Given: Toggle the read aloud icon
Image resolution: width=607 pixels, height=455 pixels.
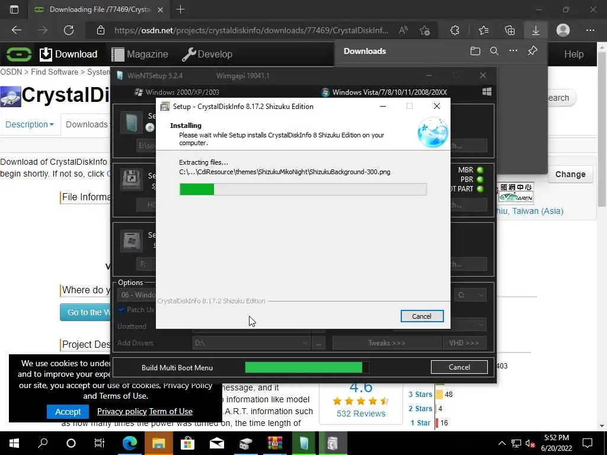Looking at the screenshot, I should pyautogui.click(x=403, y=30).
